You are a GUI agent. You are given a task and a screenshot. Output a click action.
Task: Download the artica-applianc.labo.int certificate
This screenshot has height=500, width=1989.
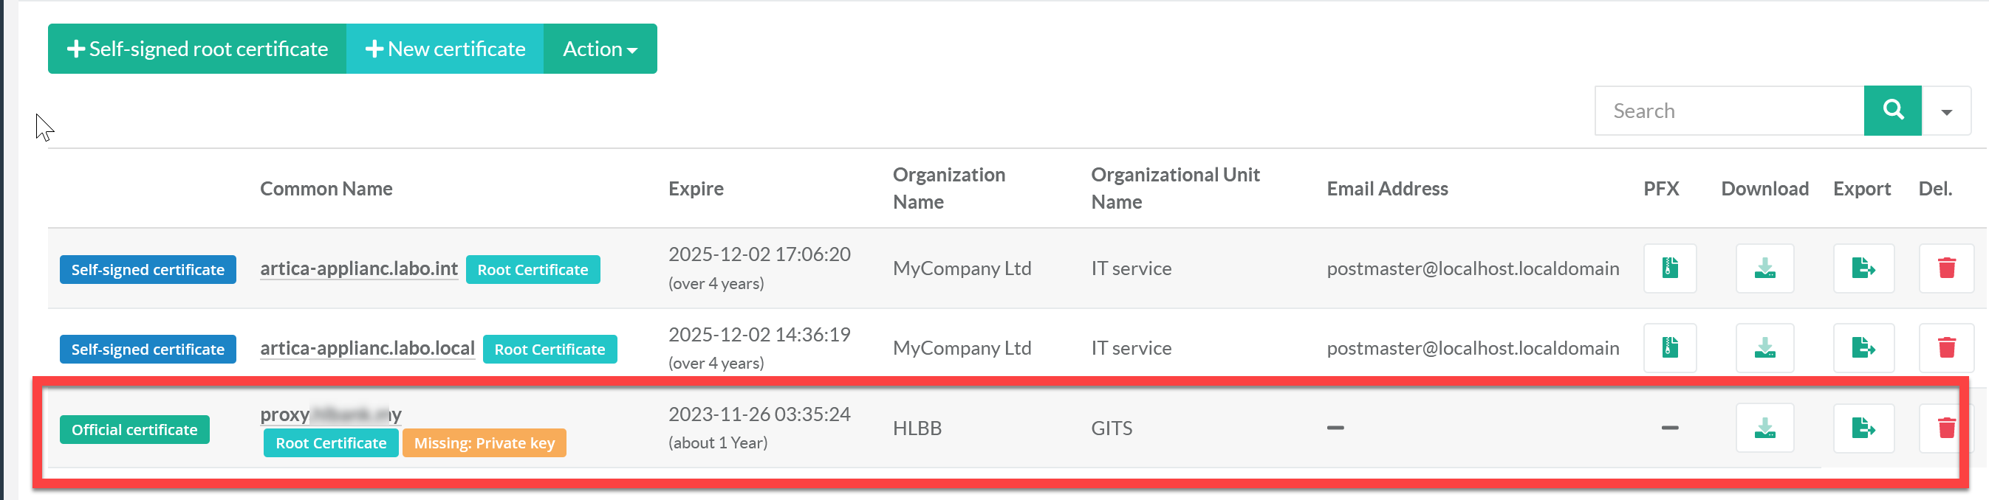click(x=1764, y=268)
